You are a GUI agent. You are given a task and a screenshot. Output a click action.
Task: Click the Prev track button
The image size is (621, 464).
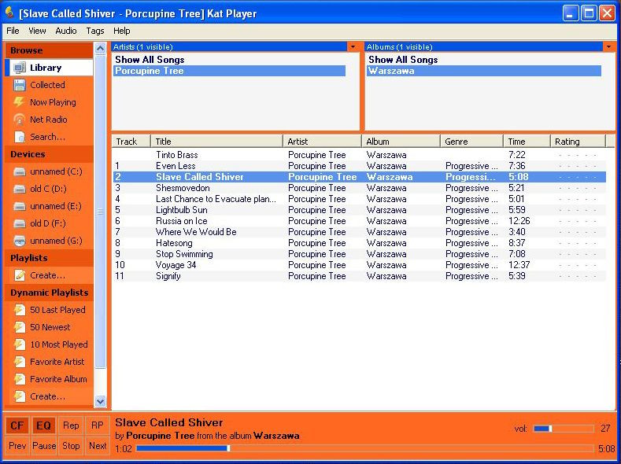pyautogui.click(x=17, y=446)
